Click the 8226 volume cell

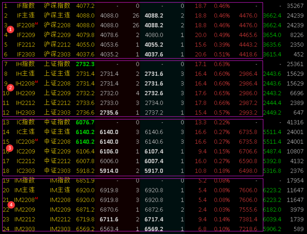click(297, 35)
